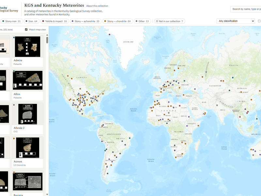Toggle the Stony — achondrite filter
Screen dimensions: 261x196
coord(85,21)
